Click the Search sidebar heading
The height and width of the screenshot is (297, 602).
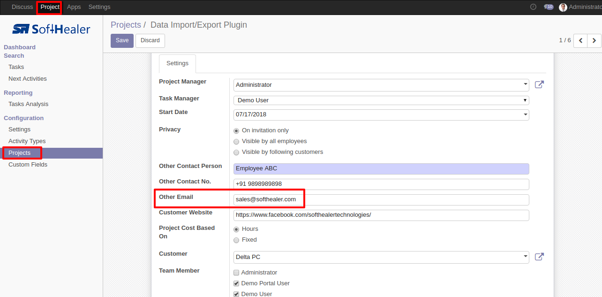click(14, 56)
